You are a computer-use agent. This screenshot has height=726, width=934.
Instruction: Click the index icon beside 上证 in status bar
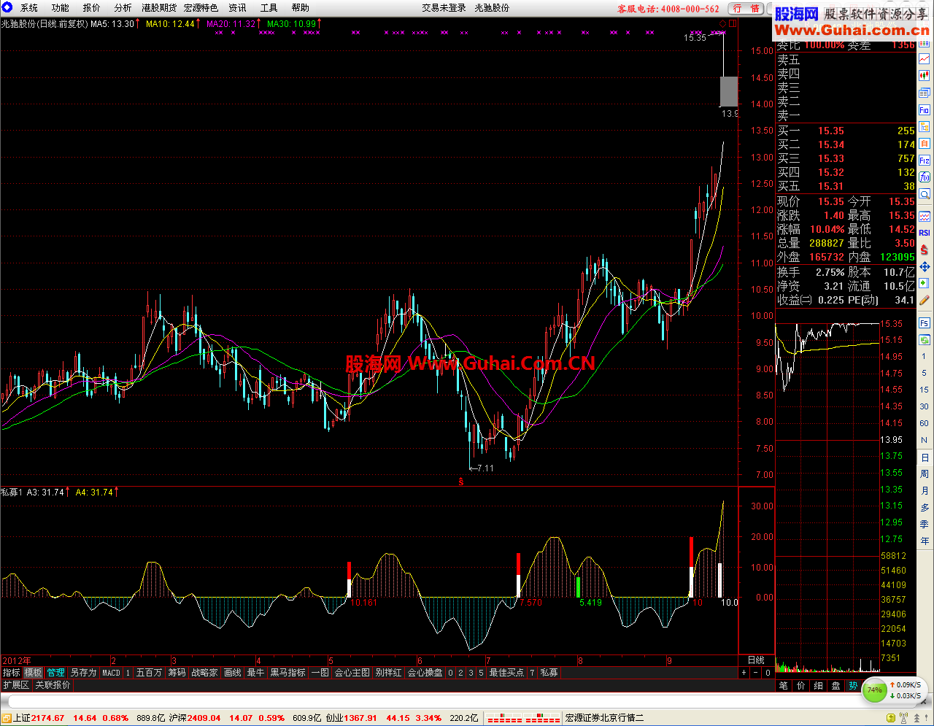tap(7, 718)
